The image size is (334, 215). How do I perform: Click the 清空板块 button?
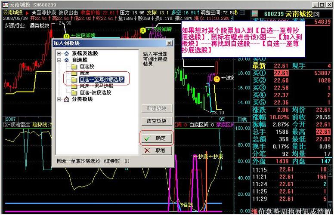point(157,121)
